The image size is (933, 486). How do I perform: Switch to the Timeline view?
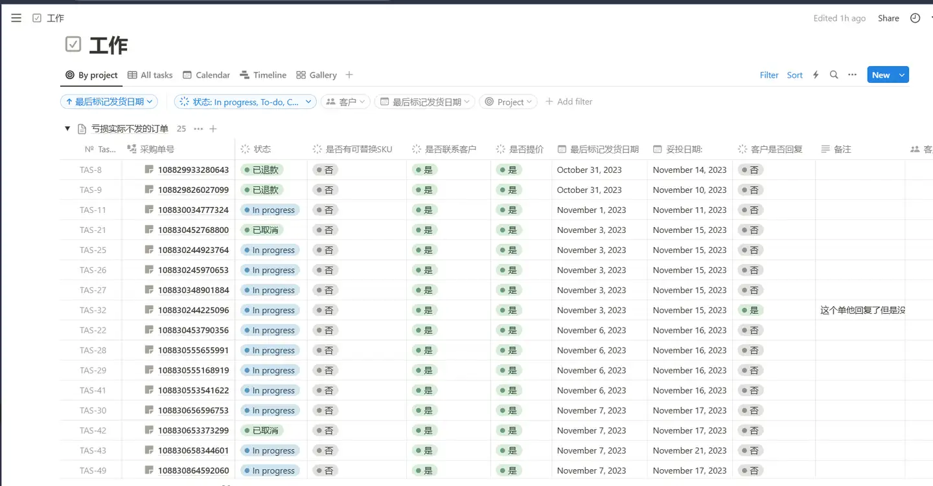click(x=263, y=75)
